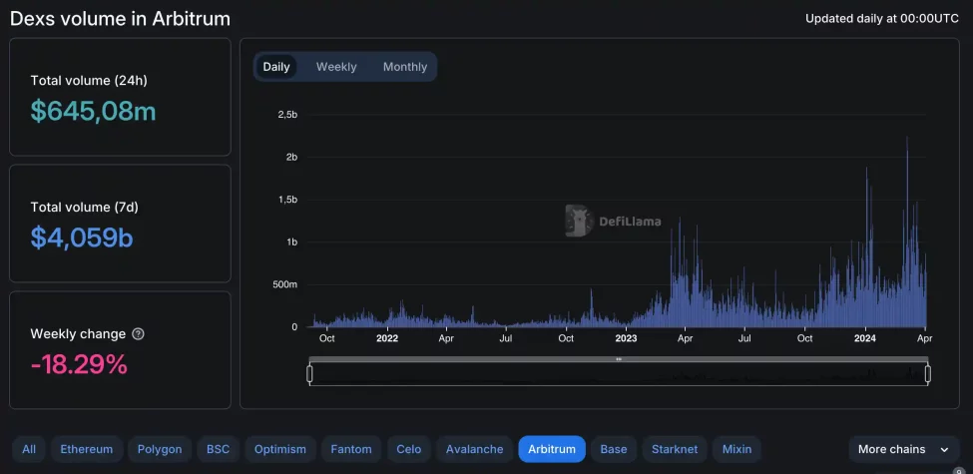Viewport: 973px width, 474px height.
Task: Click the left handle of range slider
Action: tap(309, 374)
